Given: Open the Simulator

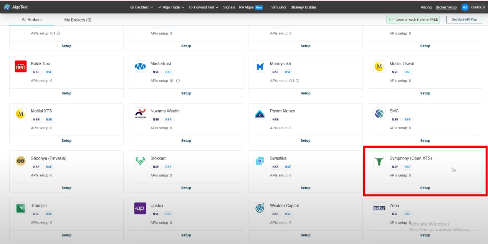Looking at the screenshot, I should 279,7.
